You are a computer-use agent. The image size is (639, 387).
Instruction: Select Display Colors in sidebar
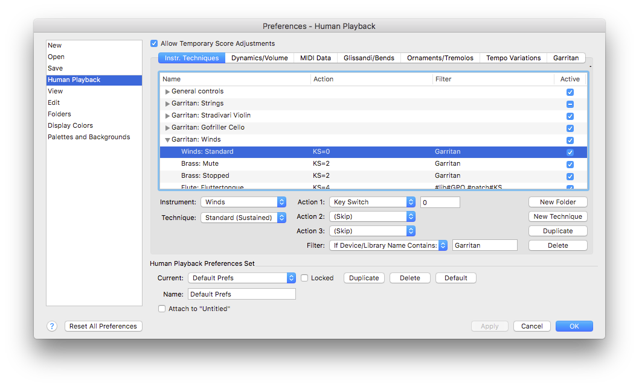[94, 125]
